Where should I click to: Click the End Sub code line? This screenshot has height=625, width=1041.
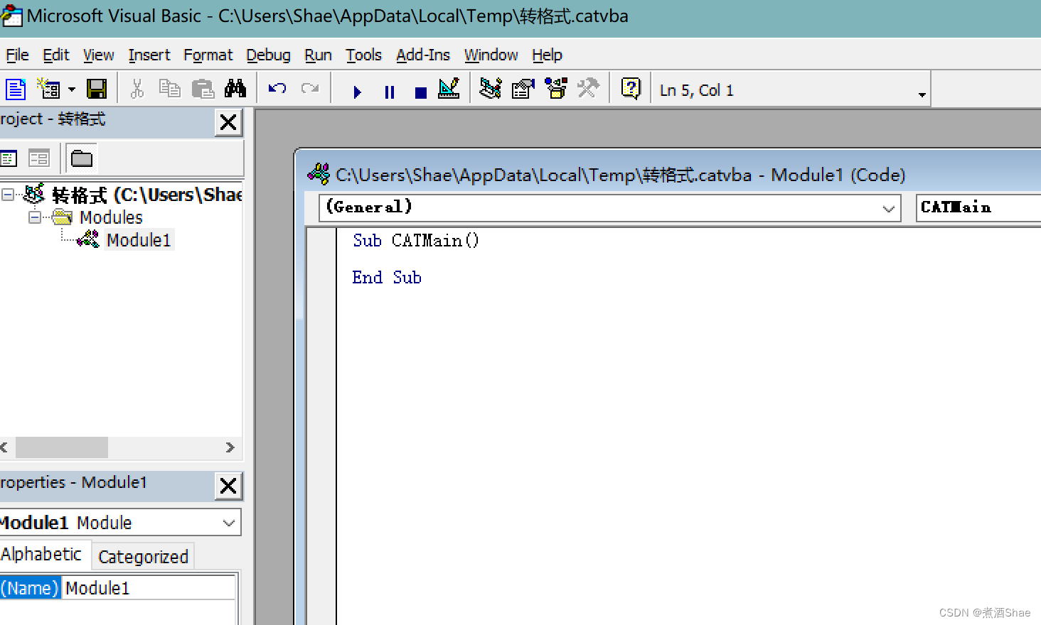(387, 278)
